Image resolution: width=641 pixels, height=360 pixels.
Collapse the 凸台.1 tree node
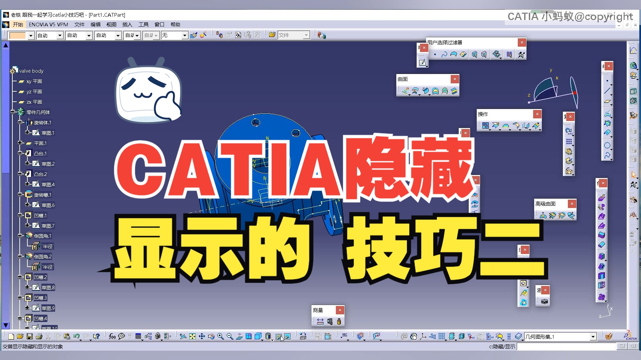tap(20, 153)
